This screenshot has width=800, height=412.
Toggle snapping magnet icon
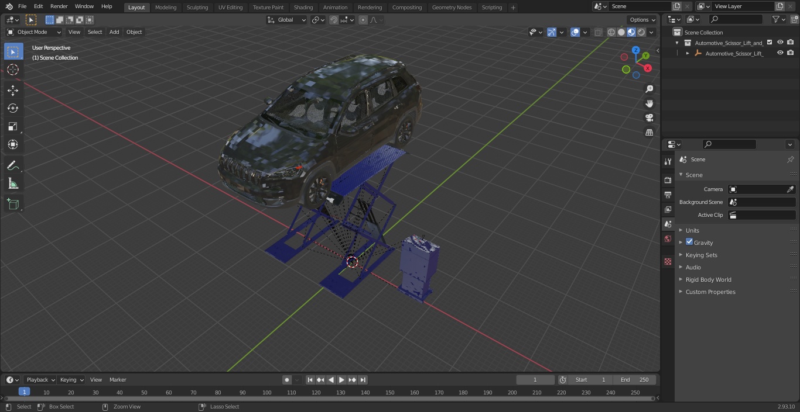pos(333,20)
